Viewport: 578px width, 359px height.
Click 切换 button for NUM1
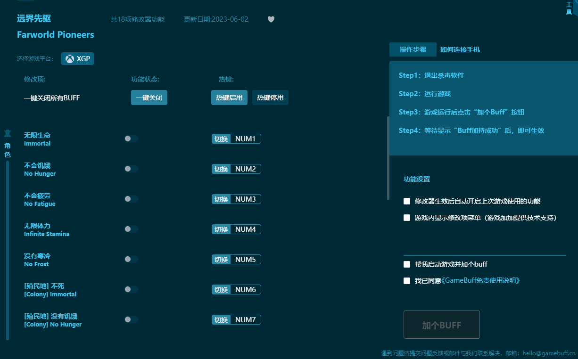tap(221, 139)
